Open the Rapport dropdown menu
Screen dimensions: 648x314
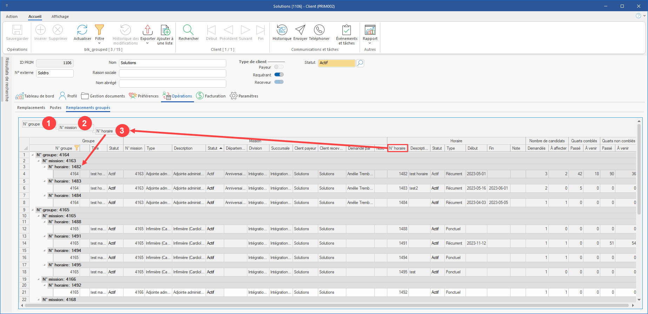tap(370, 43)
